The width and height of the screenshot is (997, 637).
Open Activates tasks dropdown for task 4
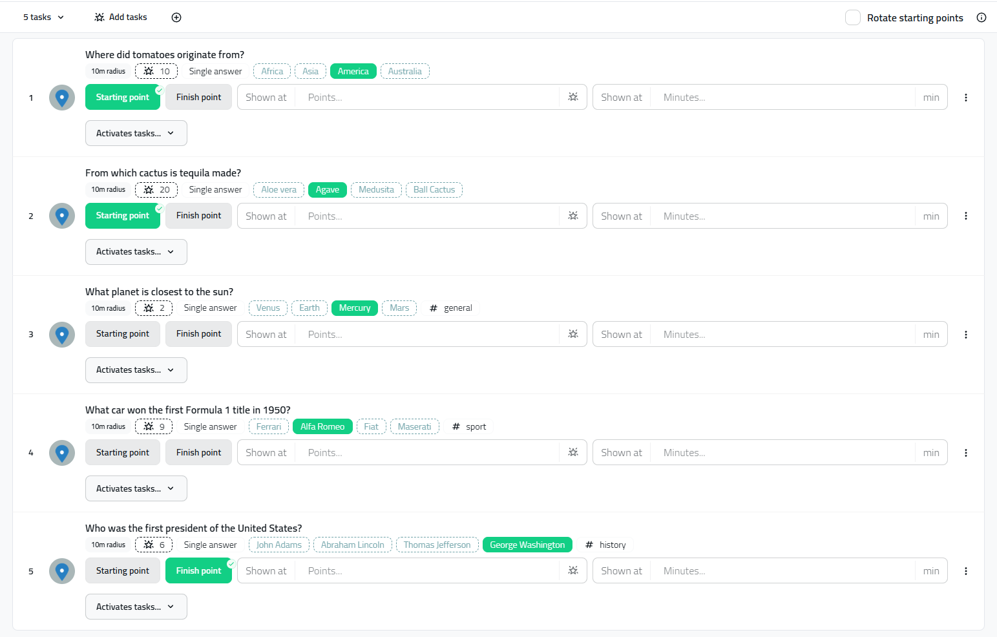click(136, 488)
